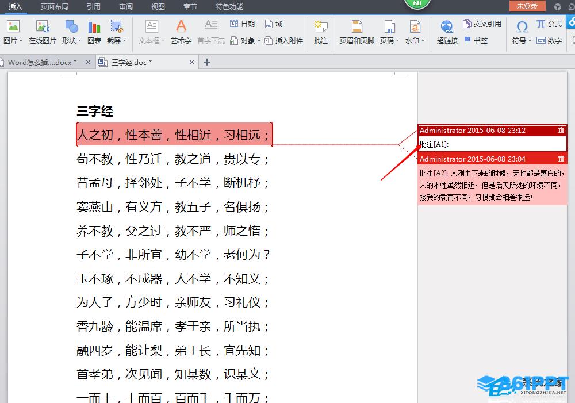This screenshot has height=403, width=575.
Task: Insert 日期 date field
Action: click(242, 24)
